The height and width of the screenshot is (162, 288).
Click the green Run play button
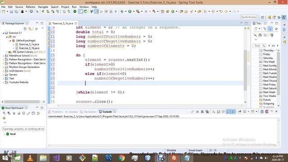coord(130,12)
